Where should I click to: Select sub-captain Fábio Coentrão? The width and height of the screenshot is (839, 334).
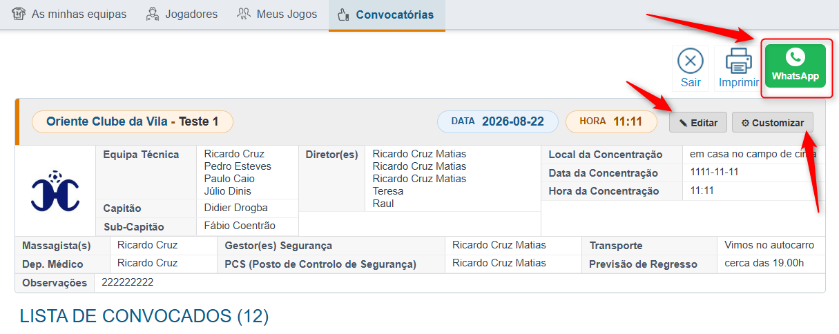pos(240,226)
